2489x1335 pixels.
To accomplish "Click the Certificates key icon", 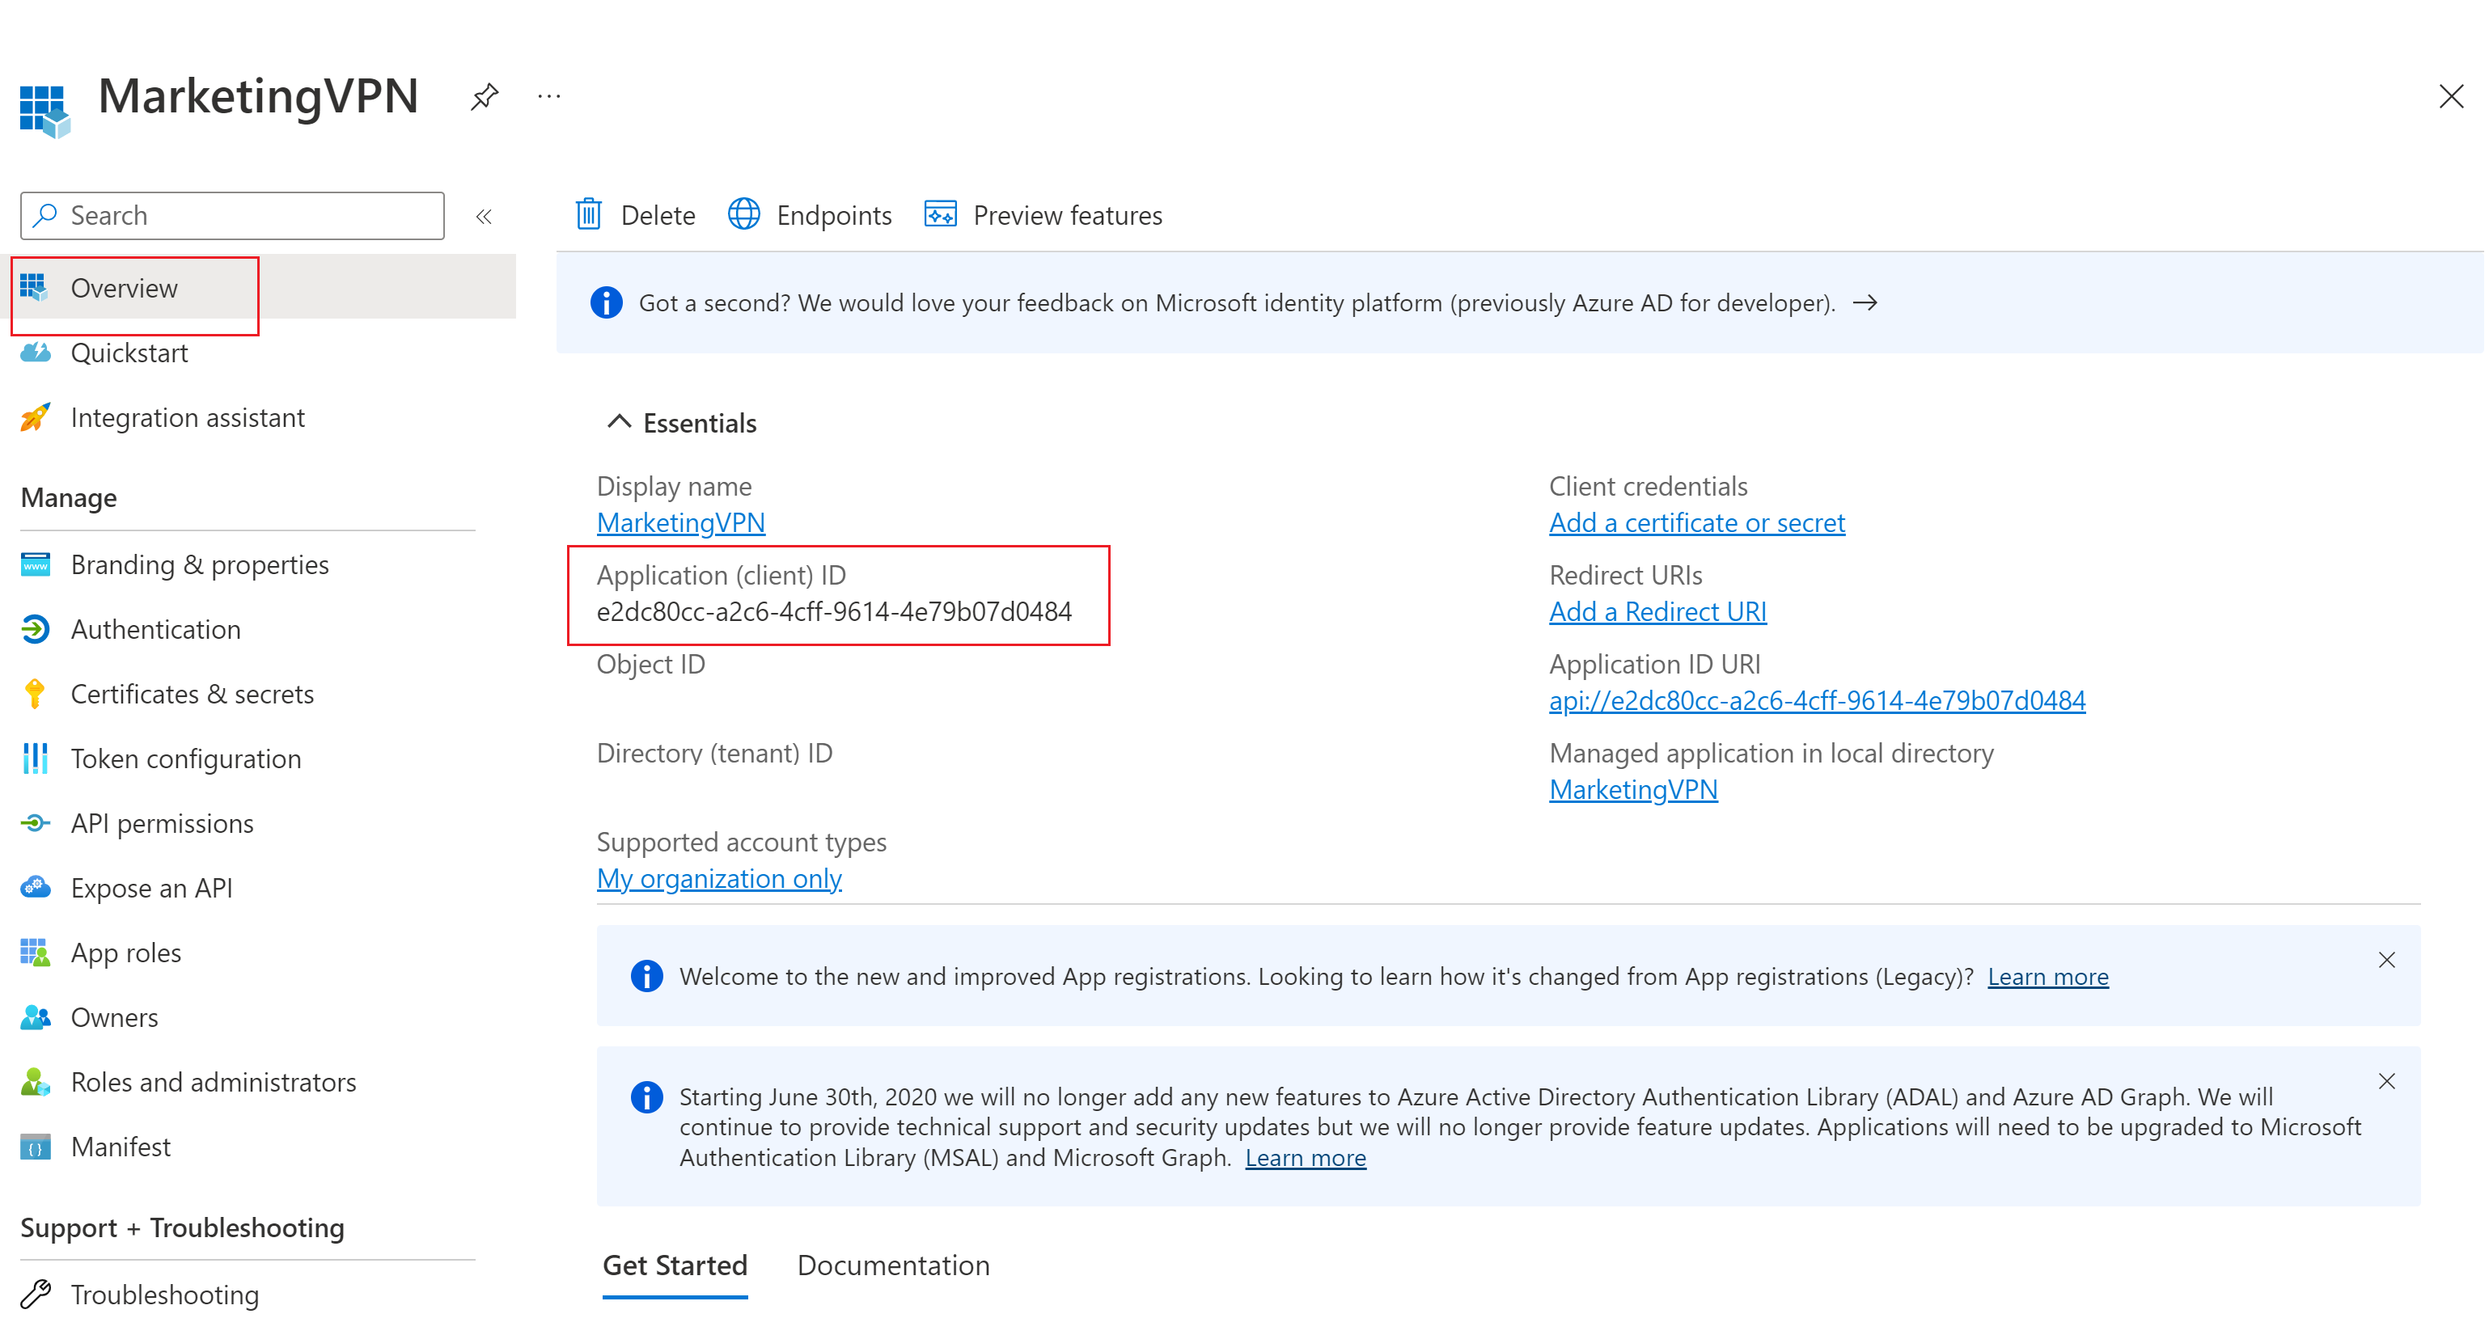I will click(35, 694).
